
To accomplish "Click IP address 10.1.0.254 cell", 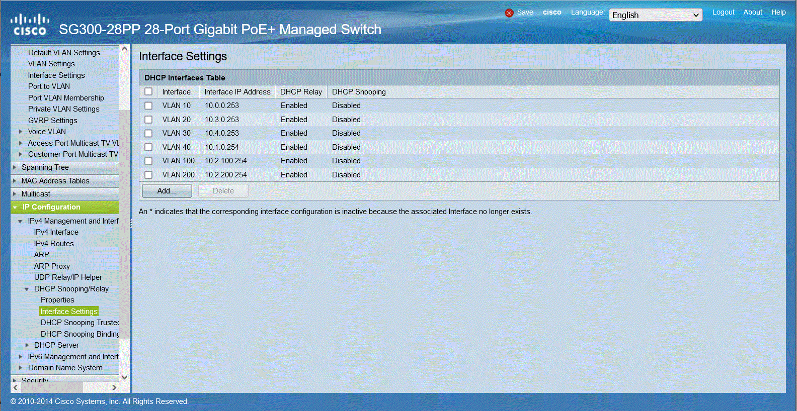I will tap(222, 147).
